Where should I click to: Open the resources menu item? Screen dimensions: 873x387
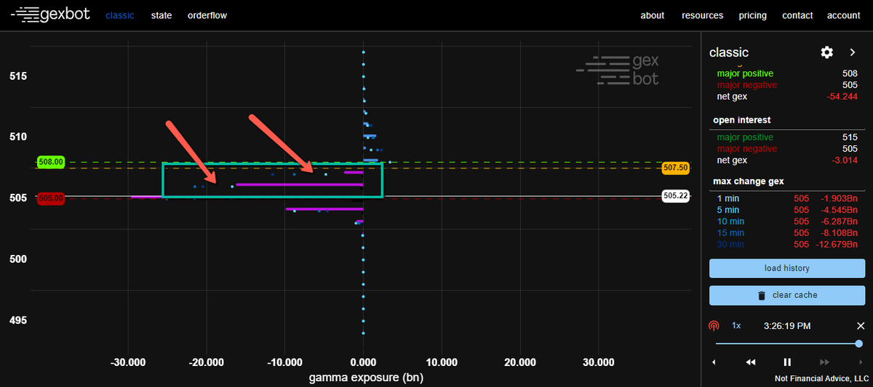click(x=703, y=15)
